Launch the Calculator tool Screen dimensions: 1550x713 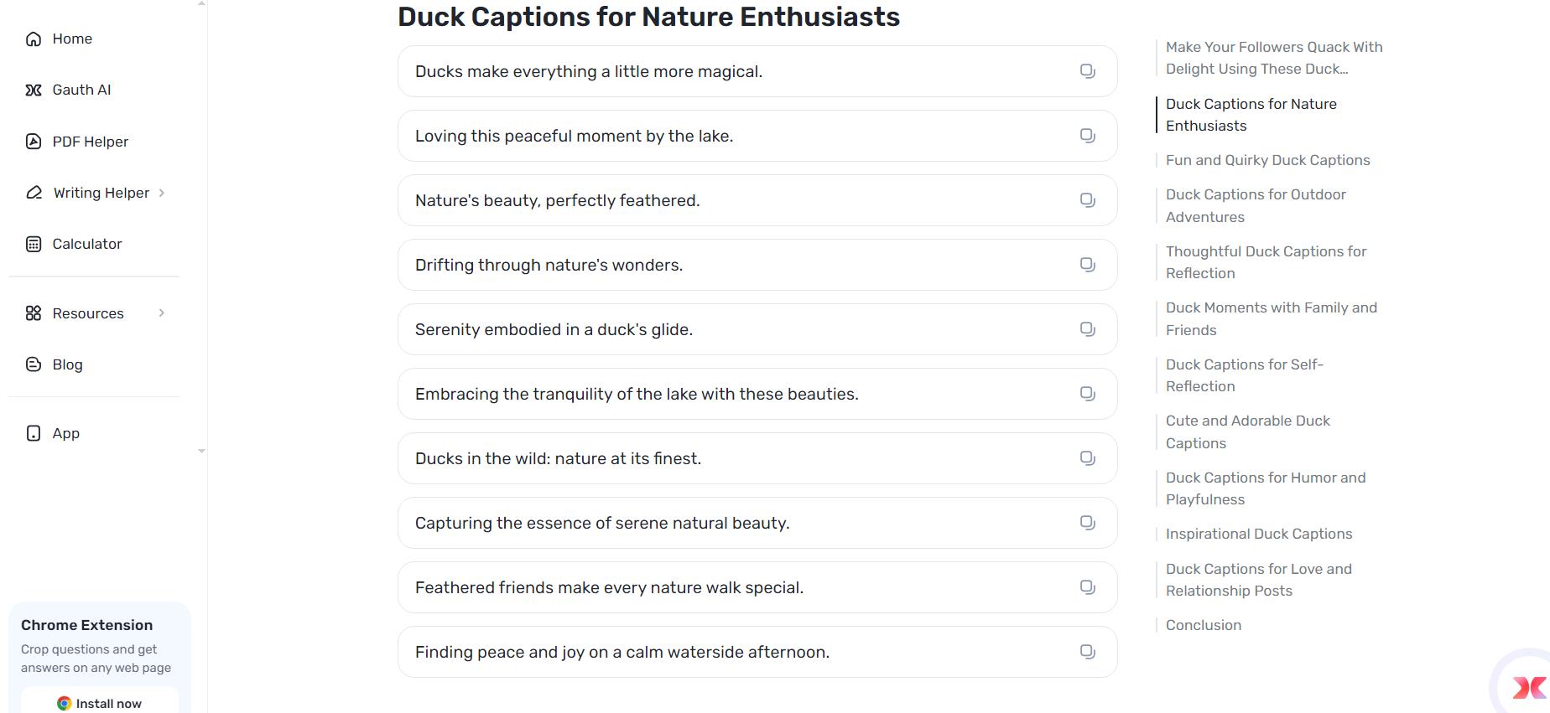click(87, 244)
